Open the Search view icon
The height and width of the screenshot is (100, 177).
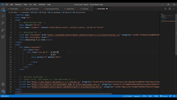click(x=3, y=16)
